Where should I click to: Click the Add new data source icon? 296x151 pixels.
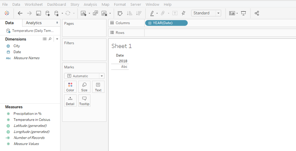click(48, 13)
